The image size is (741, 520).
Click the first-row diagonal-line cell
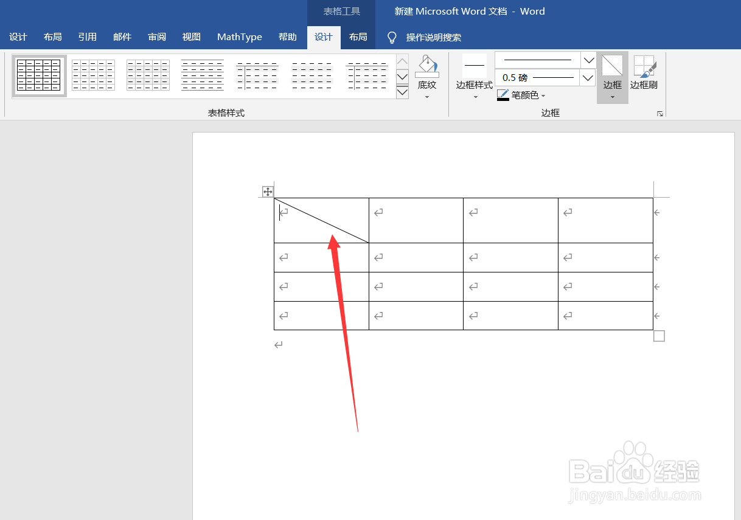pyautogui.click(x=321, y=220)
